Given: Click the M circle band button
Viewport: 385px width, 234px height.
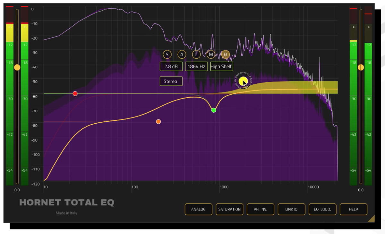Looking at the screenshot, I should pyautogui.click(x=211, y=55).
